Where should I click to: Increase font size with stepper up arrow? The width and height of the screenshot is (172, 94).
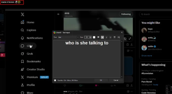91,37
